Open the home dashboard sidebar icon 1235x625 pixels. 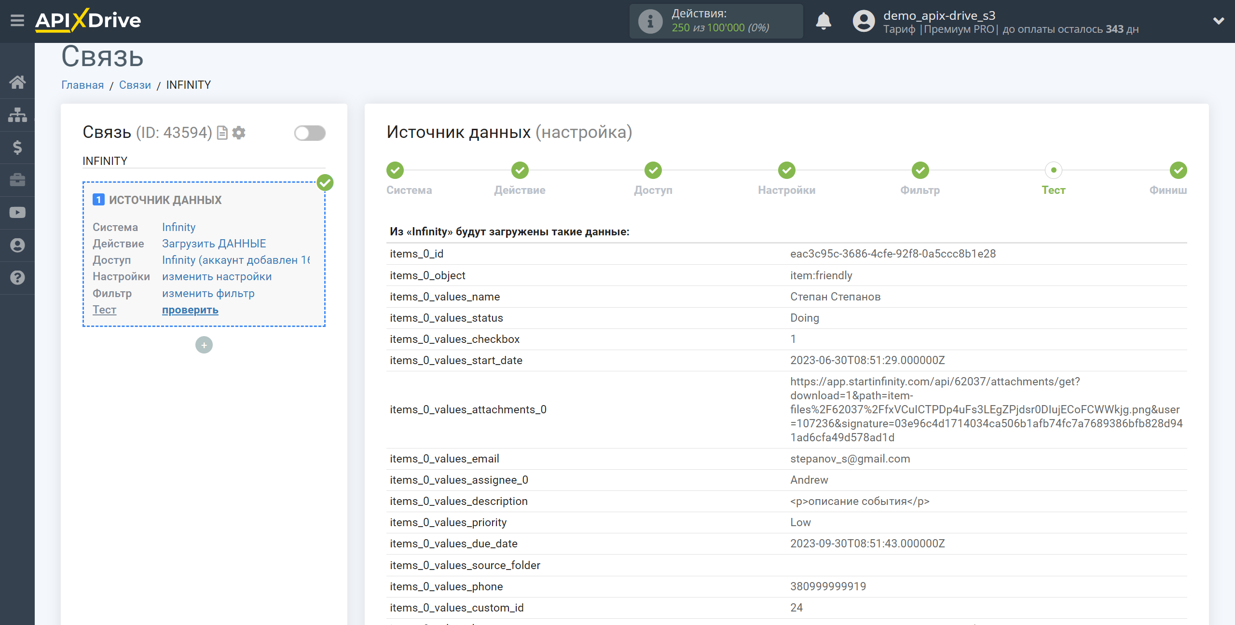pos(17,82)
